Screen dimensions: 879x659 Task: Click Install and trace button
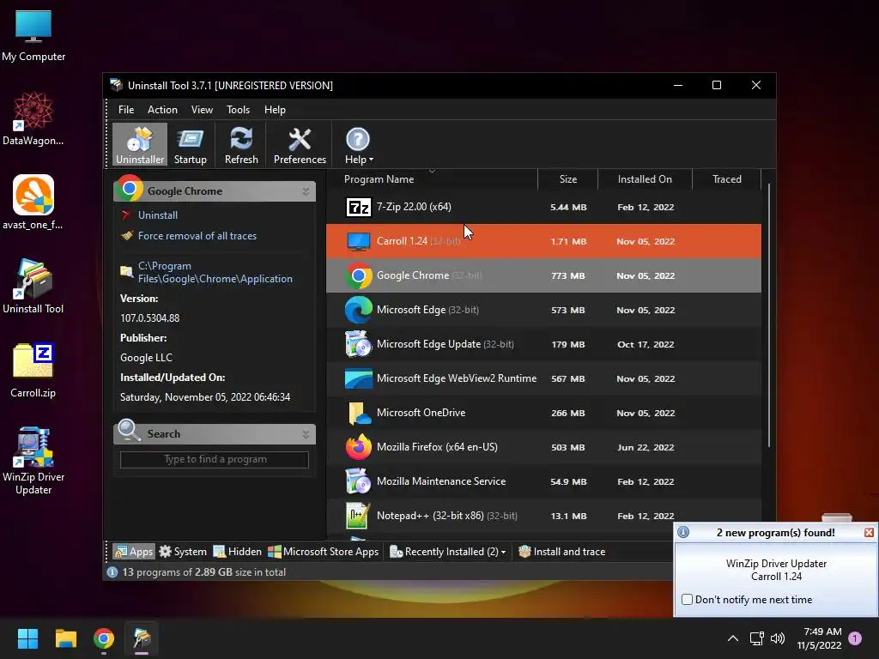click(x=561, y=552)
